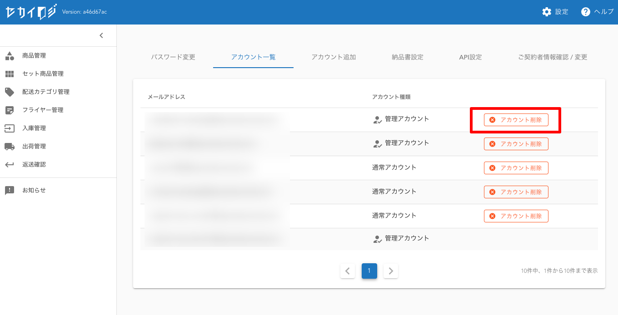Click the Set Product Management (セット商品管理) grid icon
Viewport: 618px width, 315px height.
pos(10,74)
